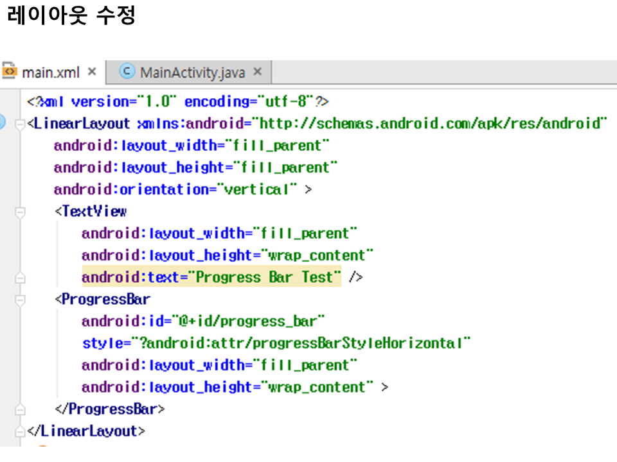Close the main.xml tab
This screenshot has height=462, width=617.
pos(92,72)
